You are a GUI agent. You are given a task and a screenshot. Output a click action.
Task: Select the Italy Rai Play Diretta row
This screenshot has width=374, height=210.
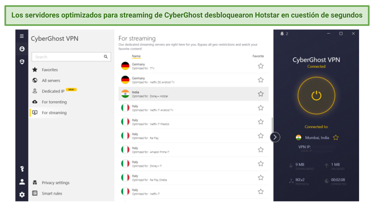[x=193, y=178]
